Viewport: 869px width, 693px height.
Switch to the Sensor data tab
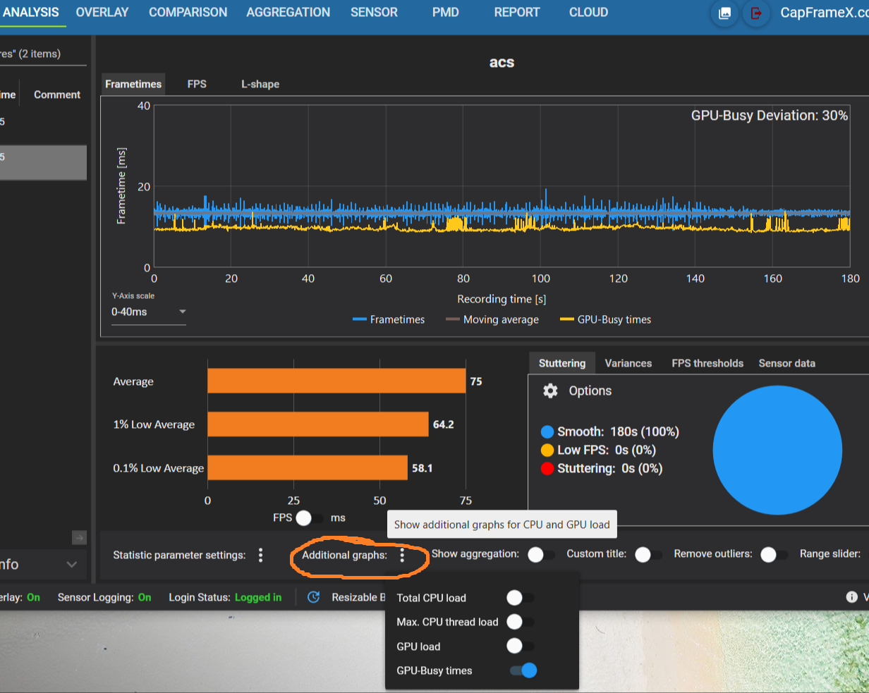pos(787,363)
